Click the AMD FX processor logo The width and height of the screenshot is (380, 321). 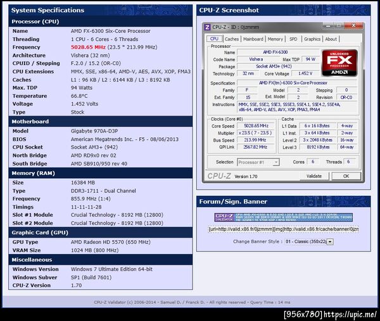339,63
